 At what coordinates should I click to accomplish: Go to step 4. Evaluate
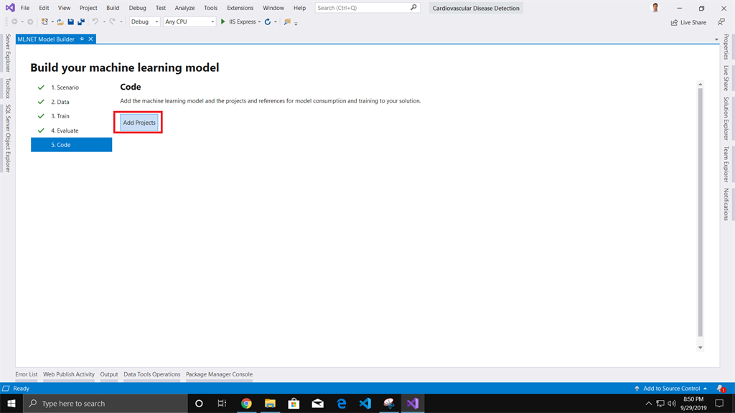click(65, 130)
